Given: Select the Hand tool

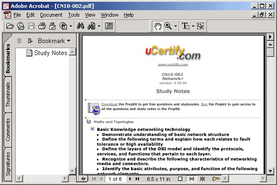Looking at the screenshot, I should (x=157, y=26).
